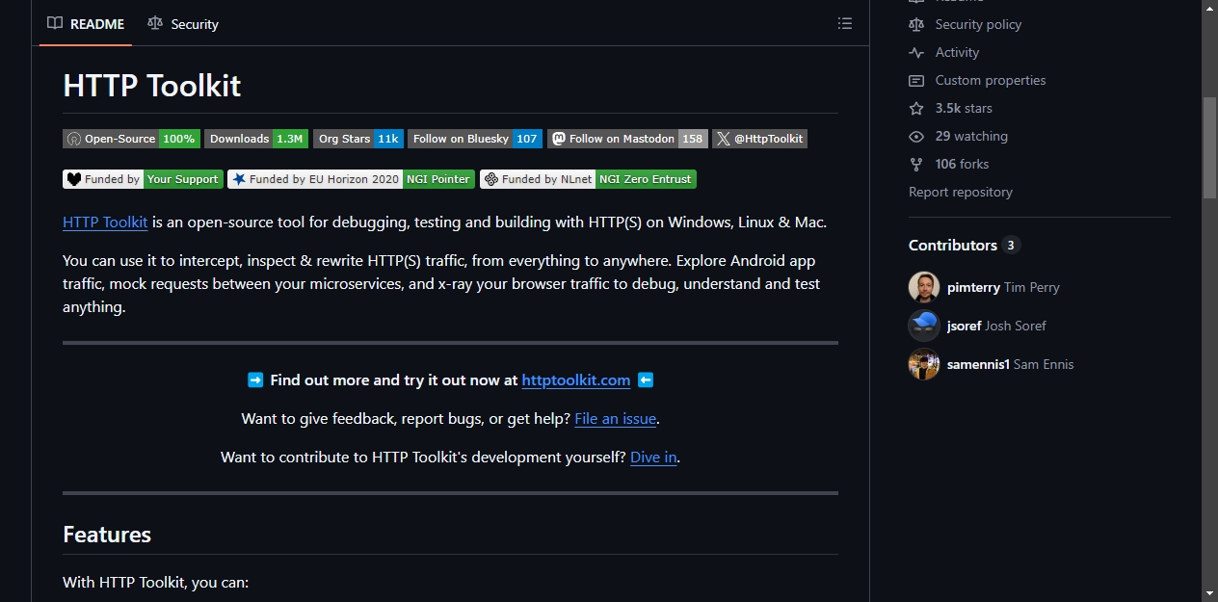Click the fork icon beside 106 forks
The height and width of the screenshot is (602, 1218).
point(916,164)
